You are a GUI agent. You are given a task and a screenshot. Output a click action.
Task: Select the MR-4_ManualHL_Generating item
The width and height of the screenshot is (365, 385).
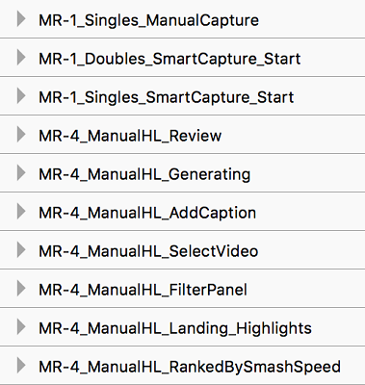[182, 173]
